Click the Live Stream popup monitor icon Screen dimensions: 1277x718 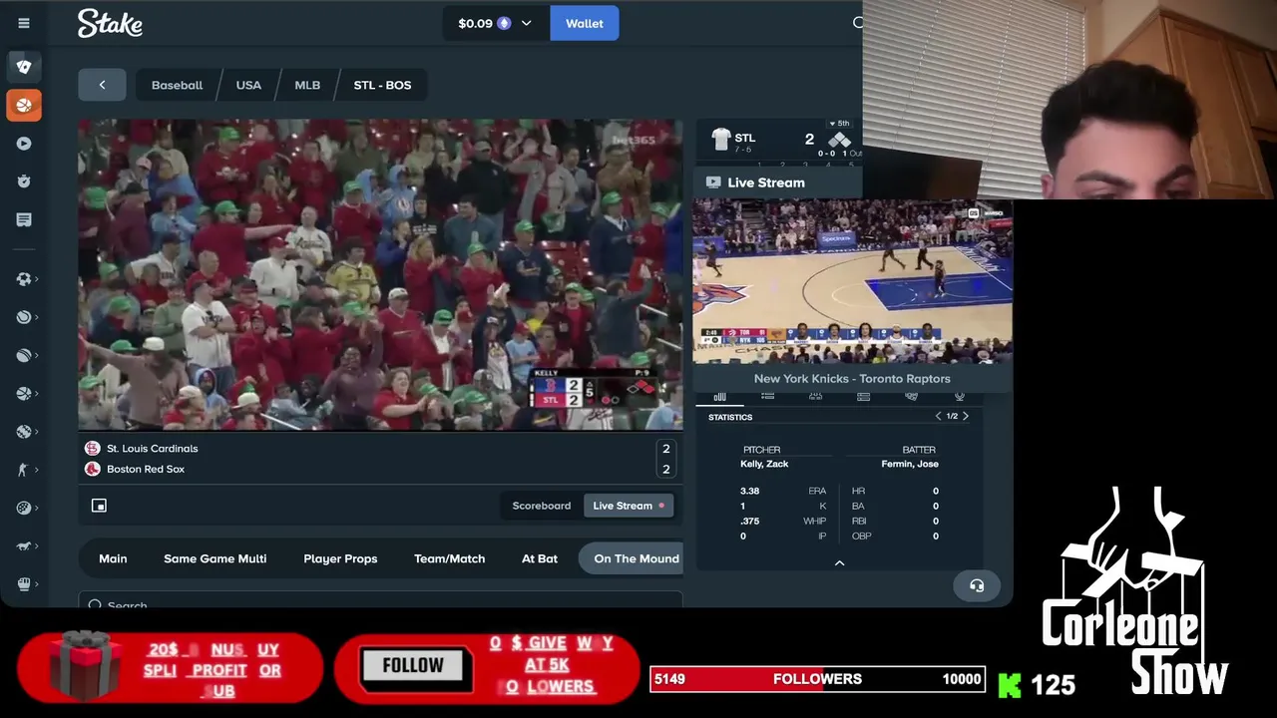(x=712, y=182)
